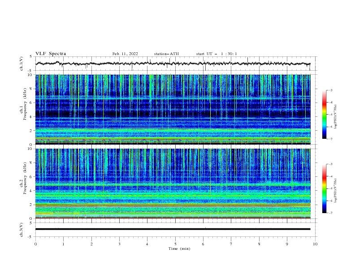Click the VLF Spectra title text

coord(51,54)
